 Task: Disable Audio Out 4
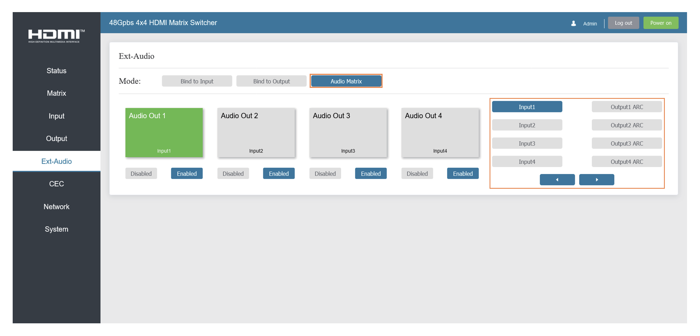click(x=417, y=173)
